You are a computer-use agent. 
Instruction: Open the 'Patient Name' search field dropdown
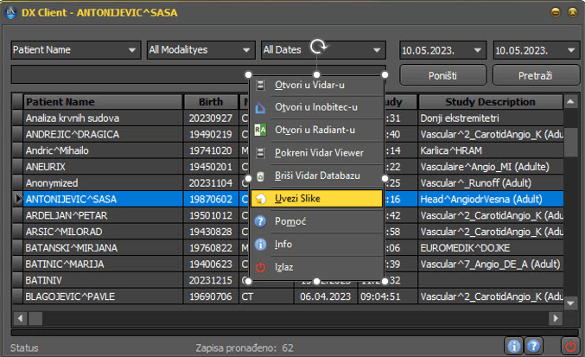[x=76, y=50]
